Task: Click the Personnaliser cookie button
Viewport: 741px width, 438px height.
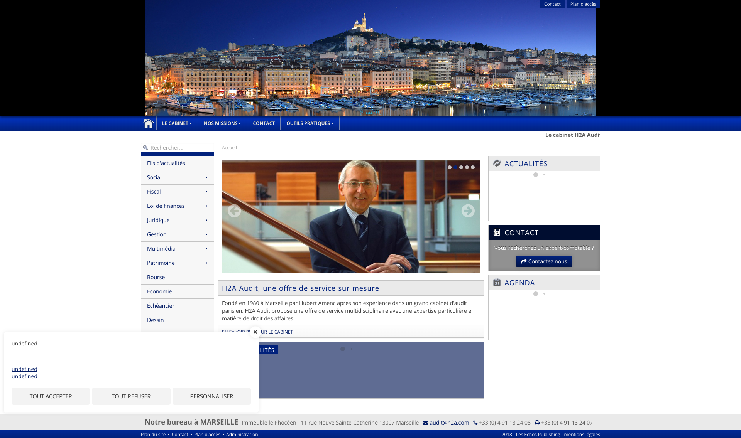Action: coord(211,396)
